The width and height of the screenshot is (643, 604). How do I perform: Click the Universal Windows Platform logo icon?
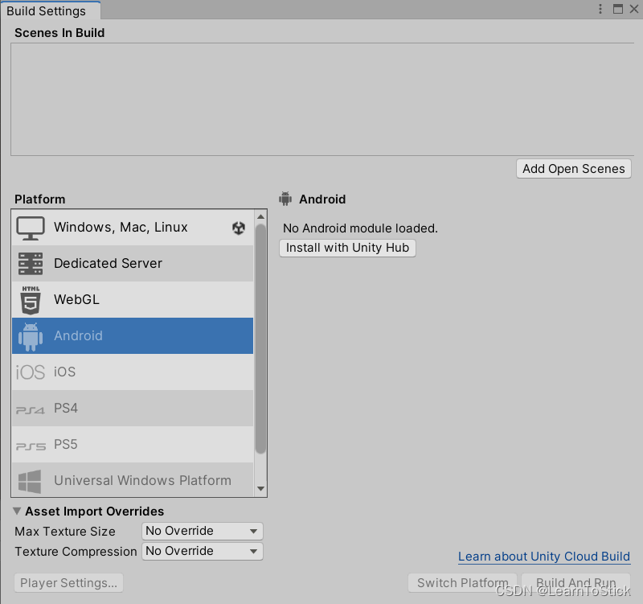30,481
